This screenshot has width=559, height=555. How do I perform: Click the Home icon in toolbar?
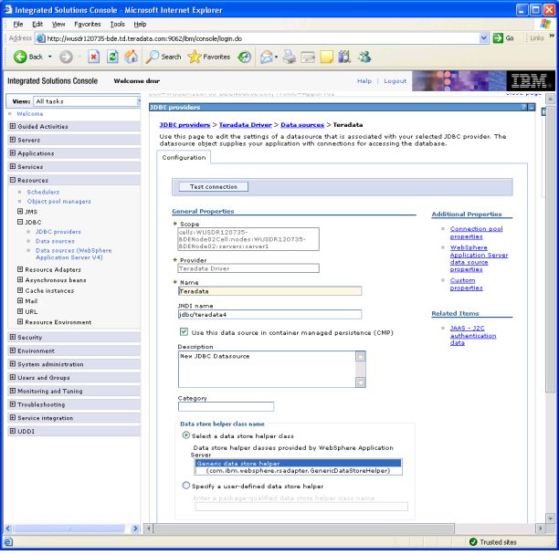point(132,57)
